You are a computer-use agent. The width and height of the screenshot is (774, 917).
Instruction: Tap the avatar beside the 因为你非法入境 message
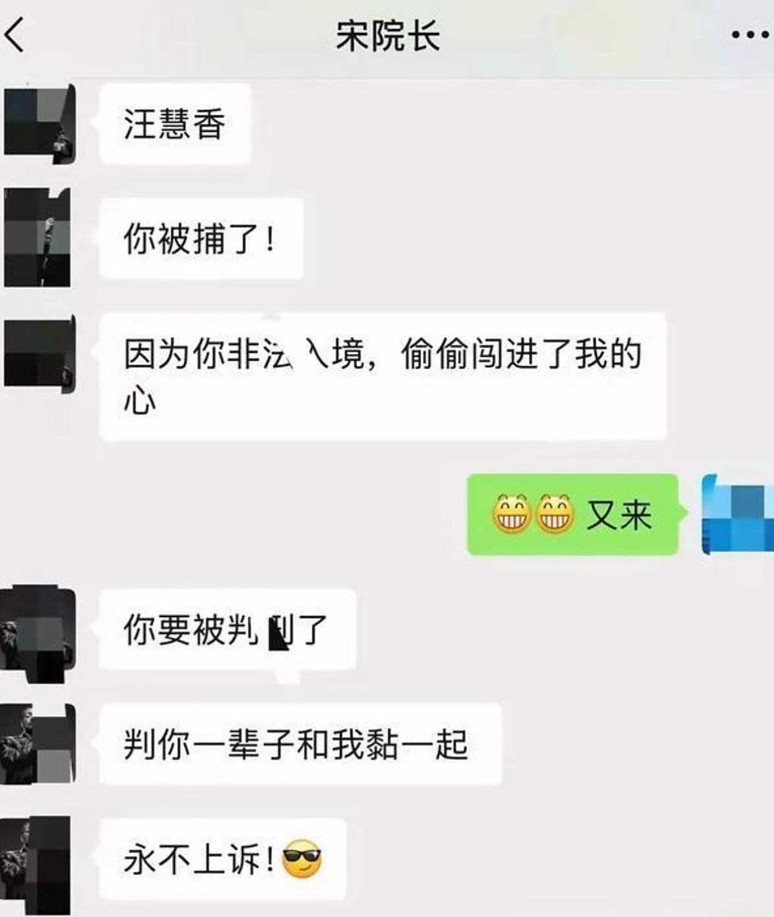39,353
